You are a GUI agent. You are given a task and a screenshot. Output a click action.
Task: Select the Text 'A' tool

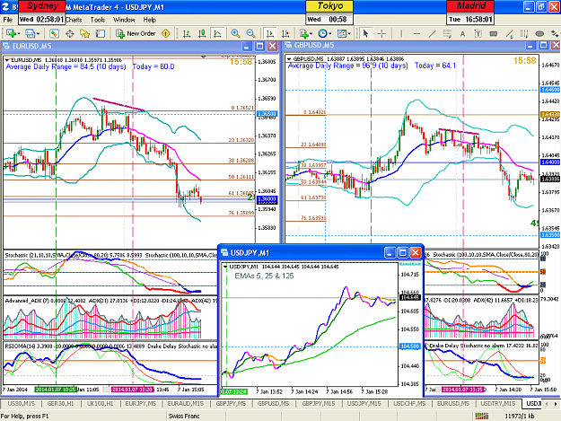tap(462, 33)
